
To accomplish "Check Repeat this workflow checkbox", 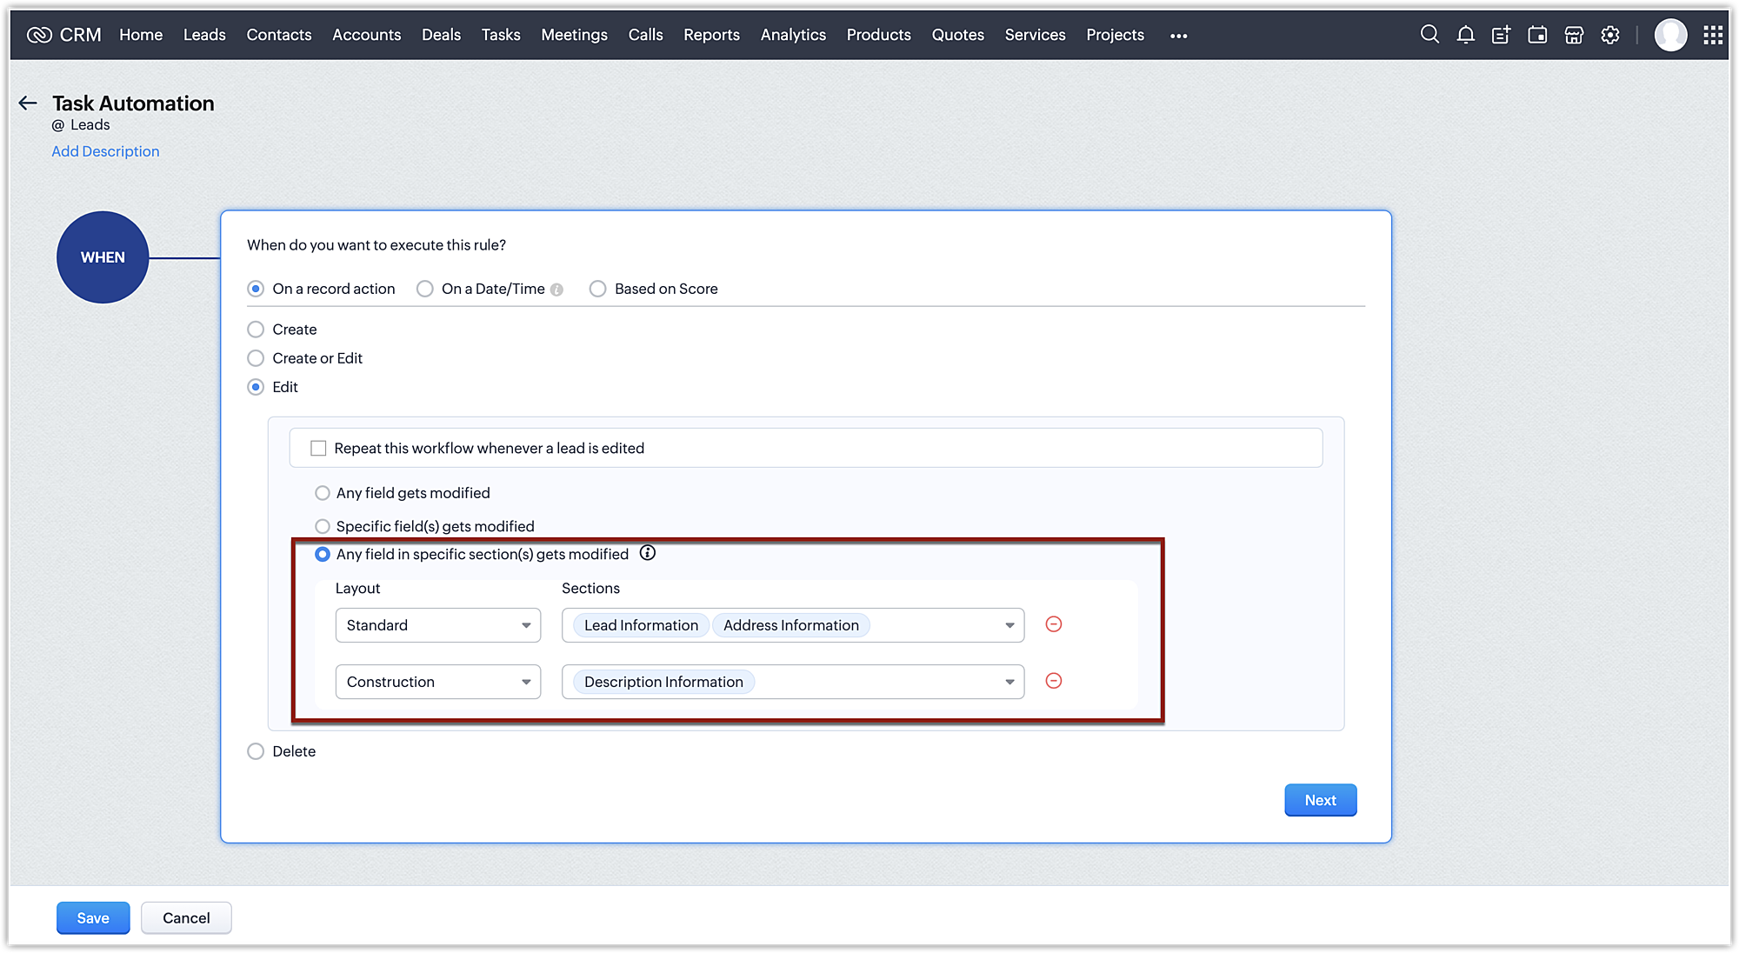I will (x=318, y=448).
